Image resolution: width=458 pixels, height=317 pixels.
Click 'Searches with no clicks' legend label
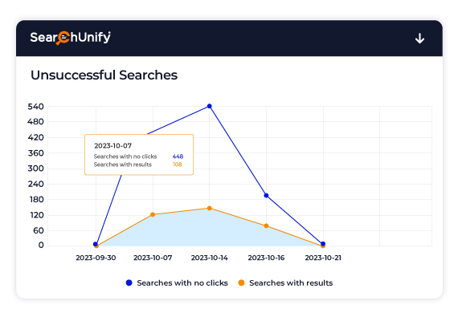pos(182,282)
